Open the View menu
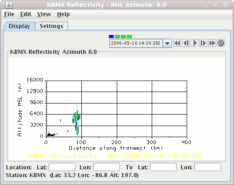The image size is (234, 185). pos(44,14)
